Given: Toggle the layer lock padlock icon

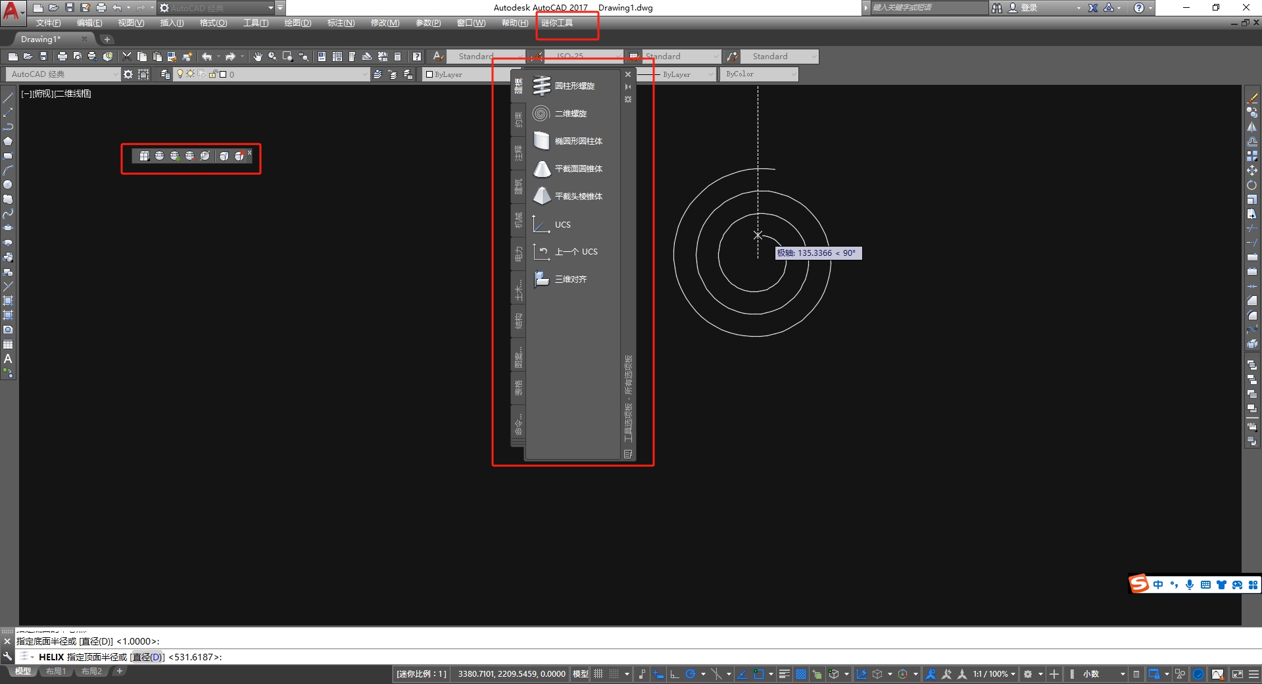Looking at the screenshot, I should point(213,74).
